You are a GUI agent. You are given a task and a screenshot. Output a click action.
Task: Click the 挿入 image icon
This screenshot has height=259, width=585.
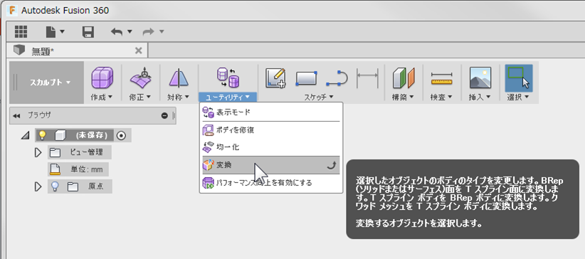click(480, 78)
